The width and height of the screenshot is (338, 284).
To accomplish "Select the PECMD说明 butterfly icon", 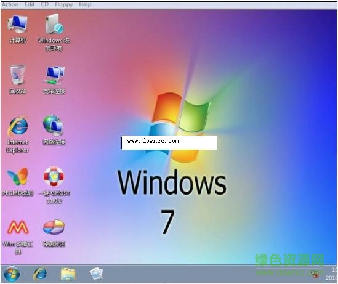I will pos(18,182).
